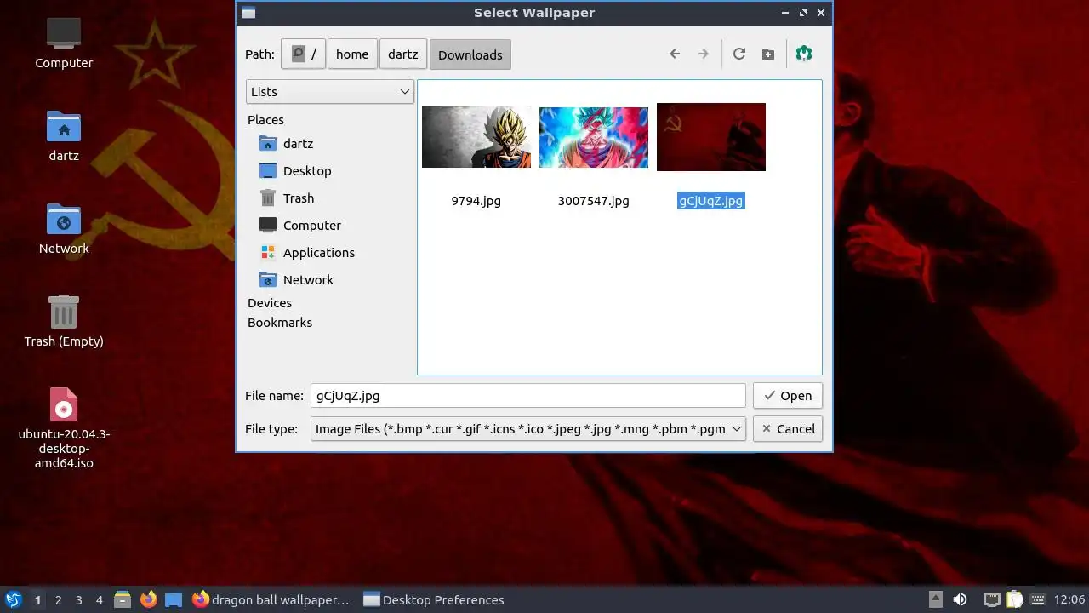Open the Computer desktop icon
Screen dimensions: 1089x613
point(64,43)
